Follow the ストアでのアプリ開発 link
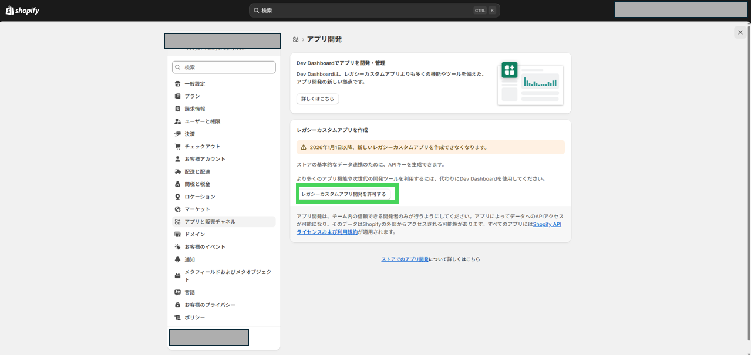 [x=405, y=259]
